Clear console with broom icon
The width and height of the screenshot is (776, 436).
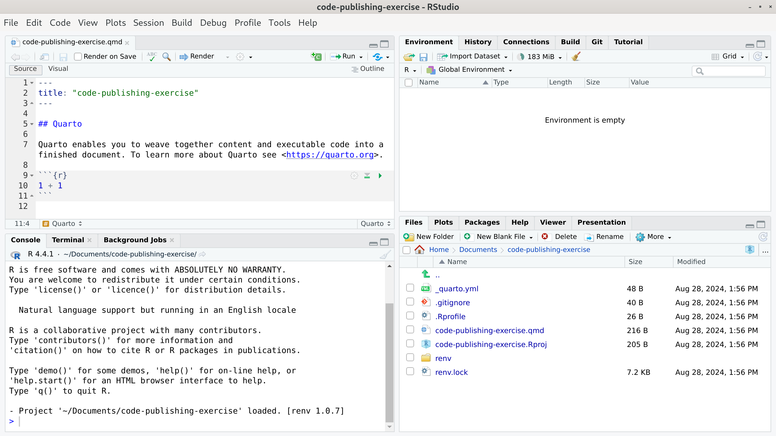tap(385, 254)
